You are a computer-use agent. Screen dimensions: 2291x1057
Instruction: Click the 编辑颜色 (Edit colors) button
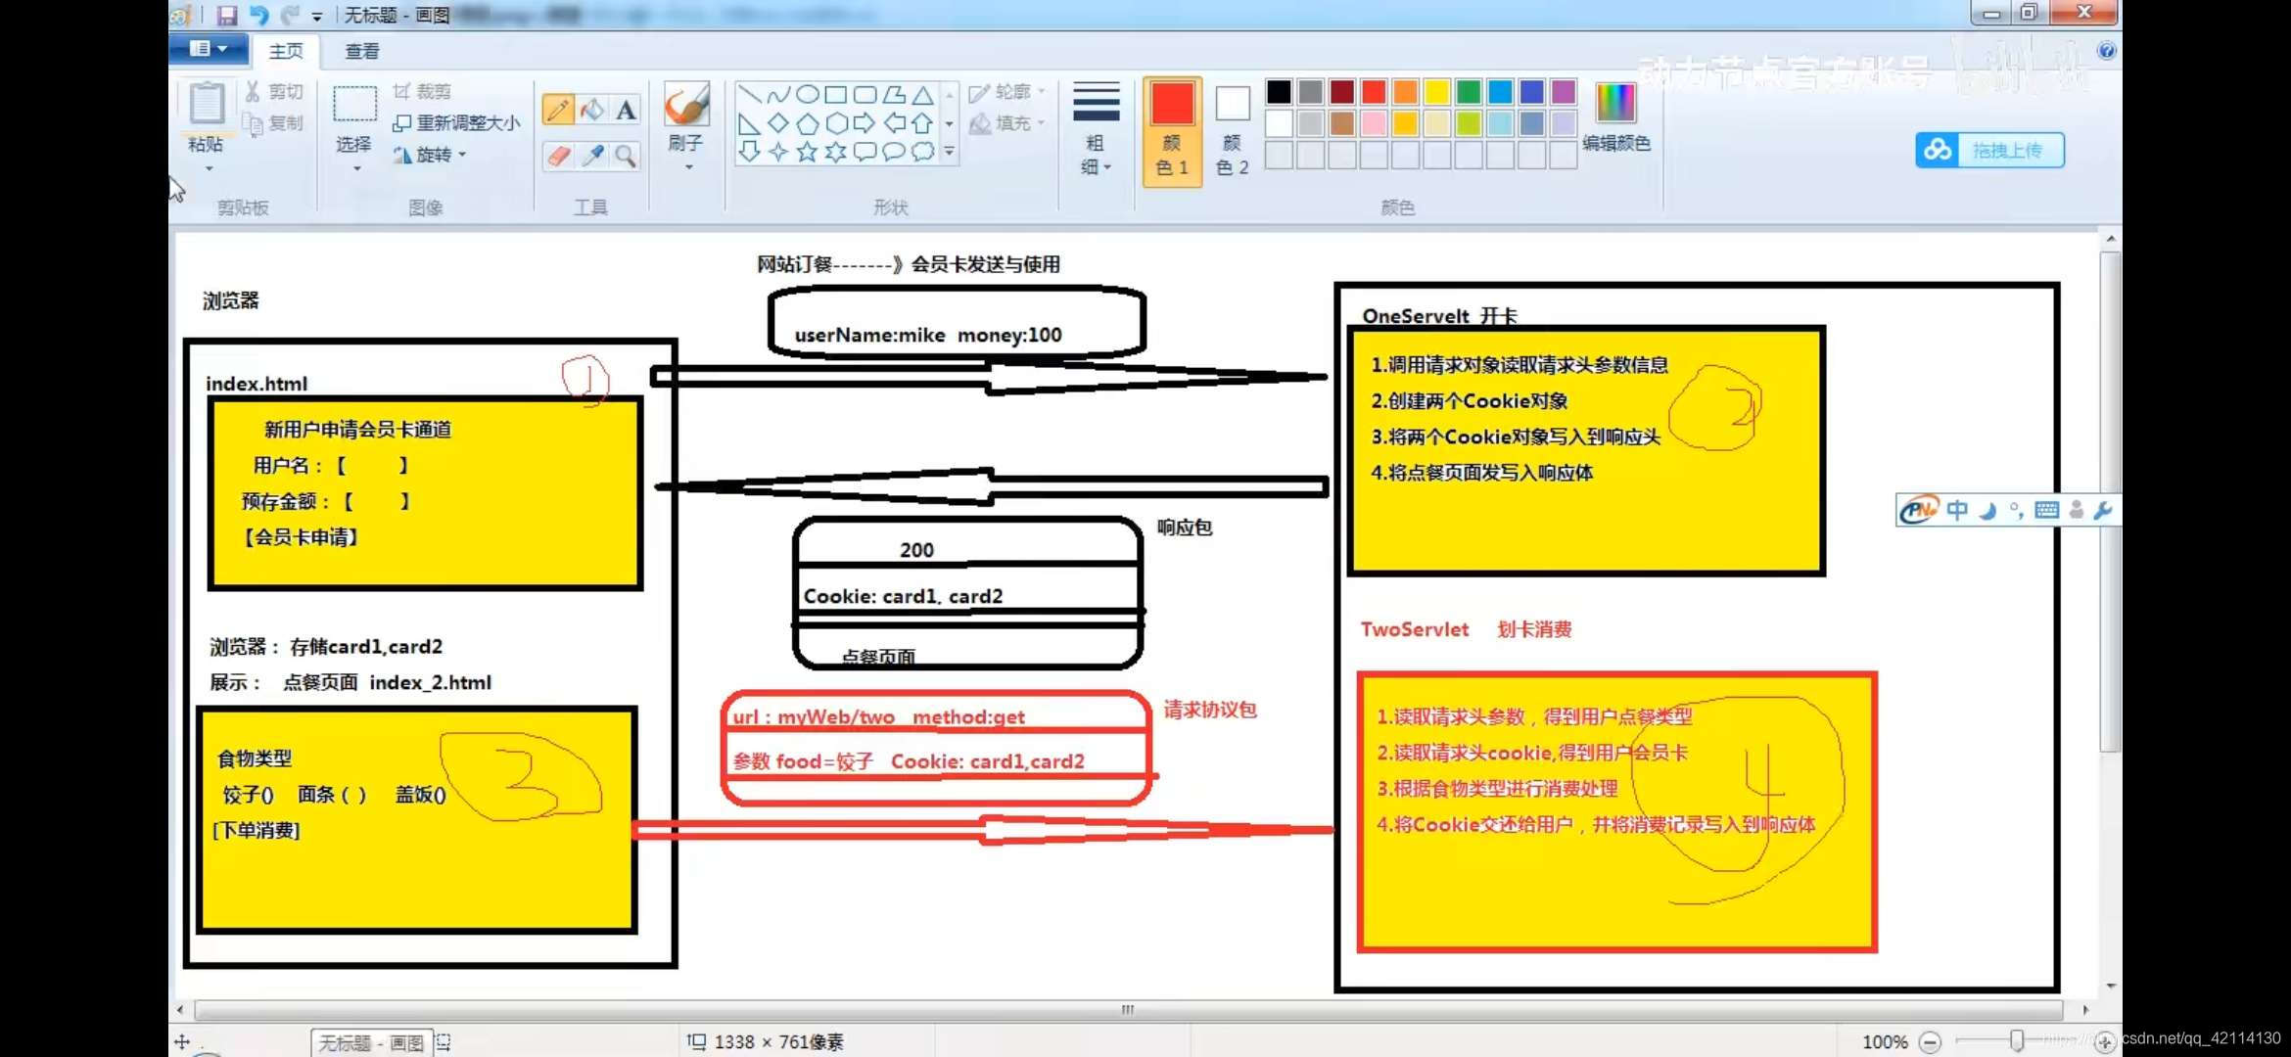(1615, 115)
